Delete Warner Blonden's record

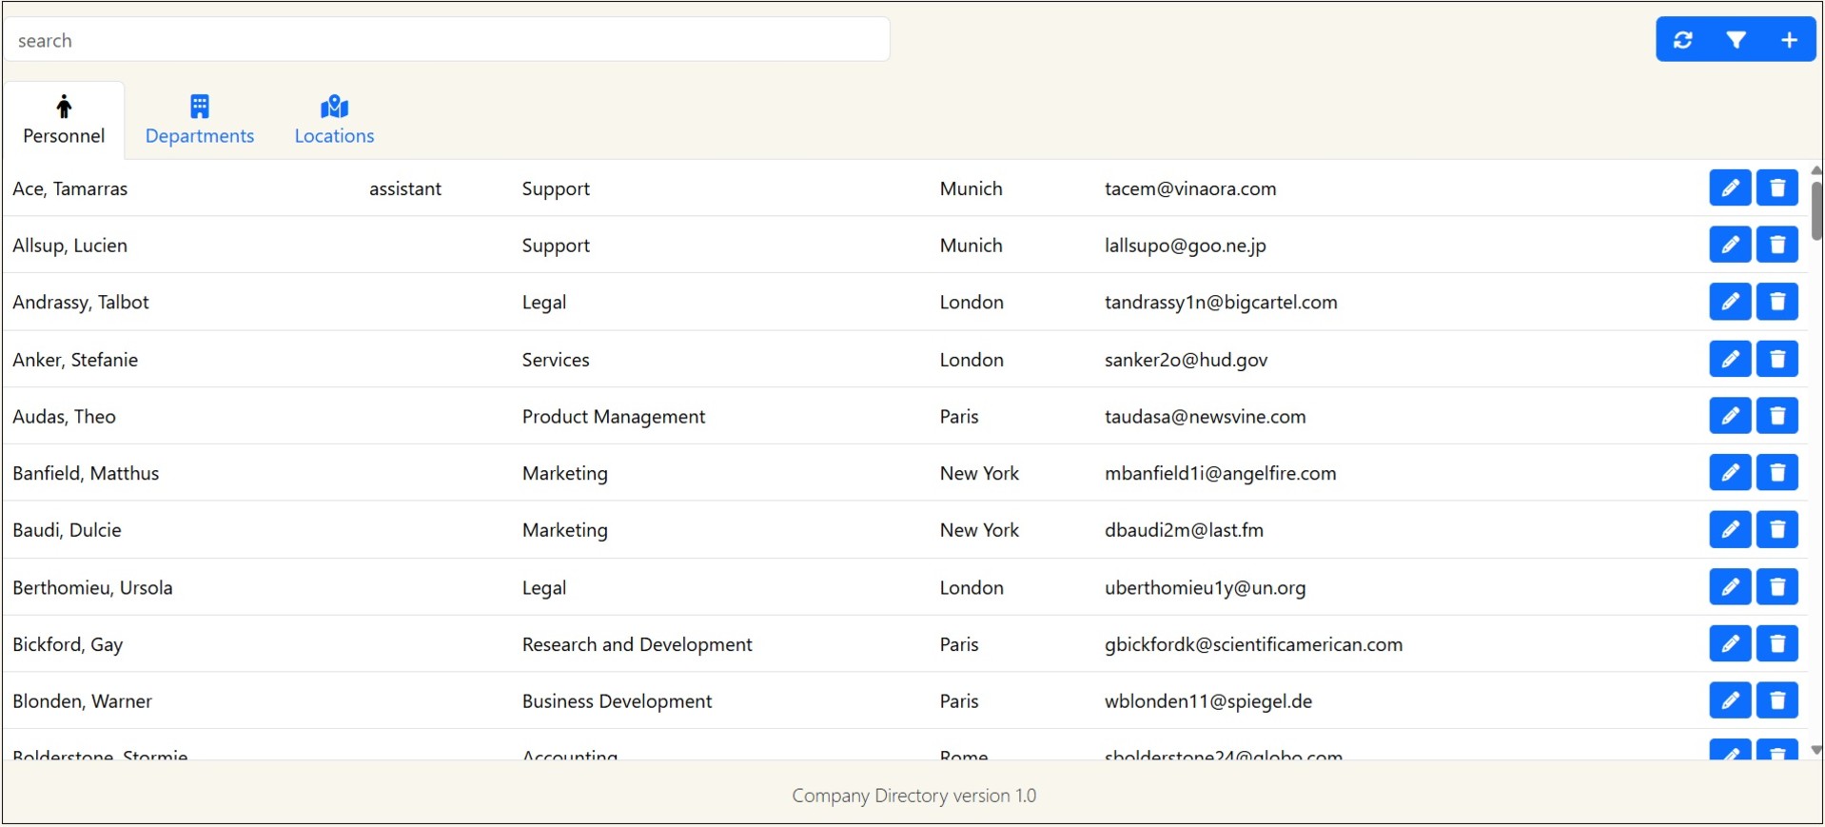1776,700
